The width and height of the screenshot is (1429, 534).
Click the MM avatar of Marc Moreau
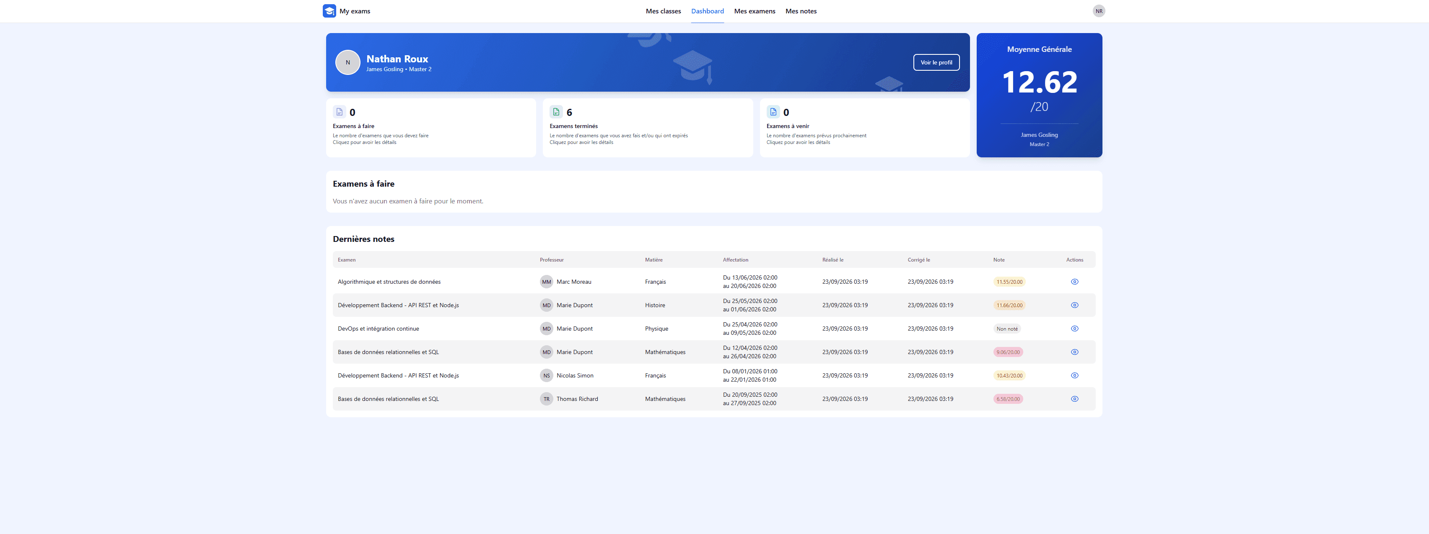(x=547, y=282)
